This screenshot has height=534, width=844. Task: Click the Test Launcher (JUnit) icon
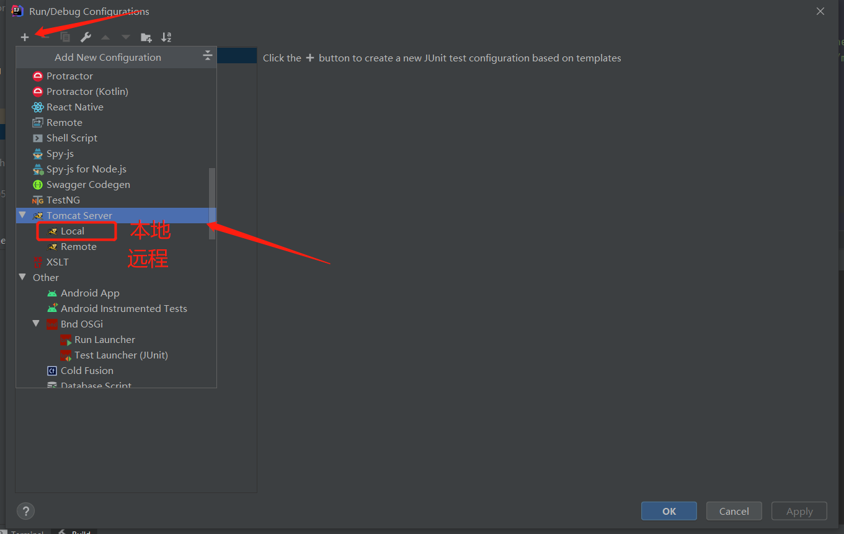[66, 355]
